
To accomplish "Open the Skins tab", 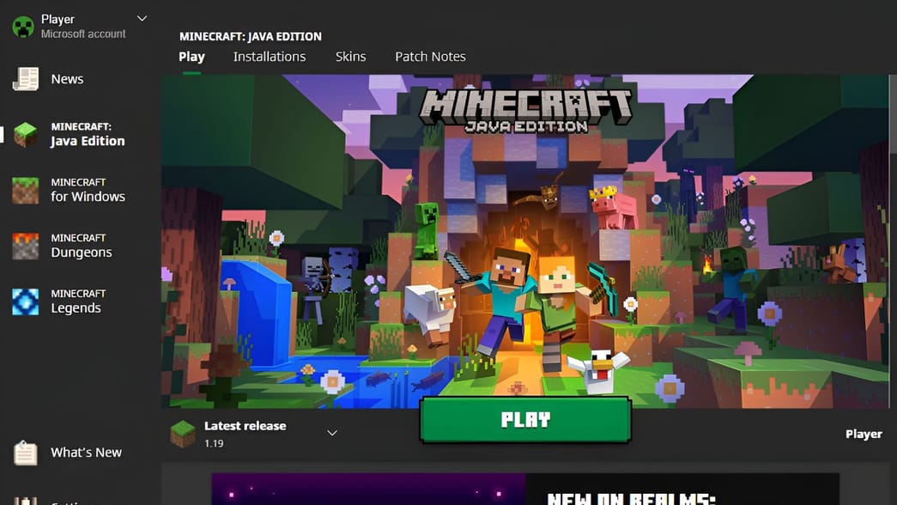I will coord(350,56).
